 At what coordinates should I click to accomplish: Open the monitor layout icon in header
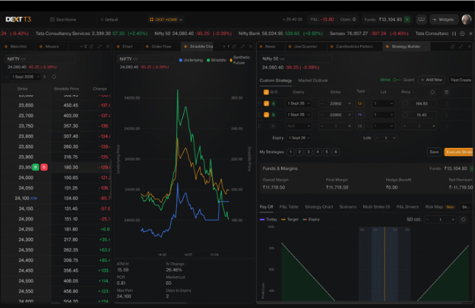421,19
